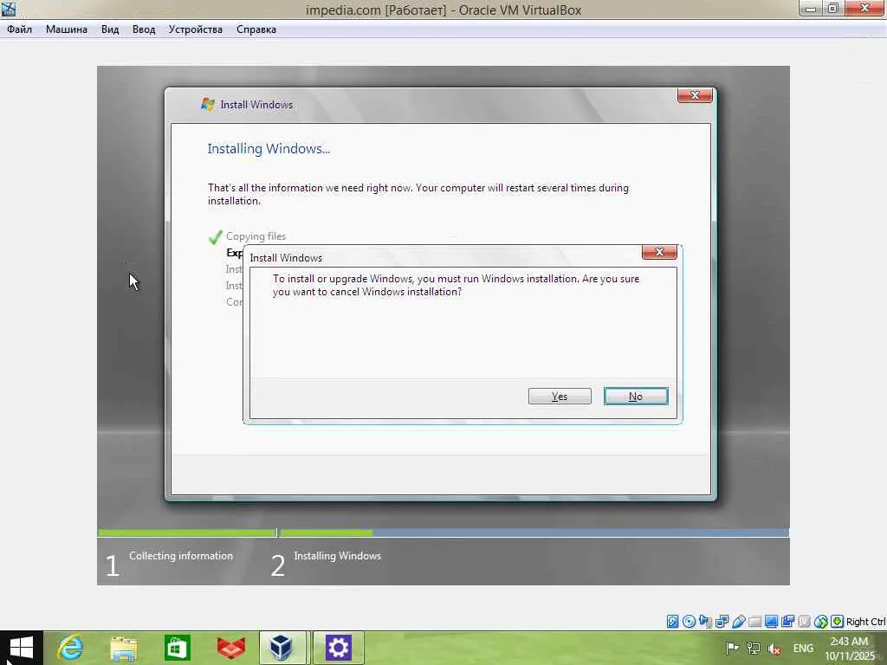Click VirtualBox mouse integration indicator
Image resolution: width=887 pixels, height=665 pixels.
tap(821, 622)
